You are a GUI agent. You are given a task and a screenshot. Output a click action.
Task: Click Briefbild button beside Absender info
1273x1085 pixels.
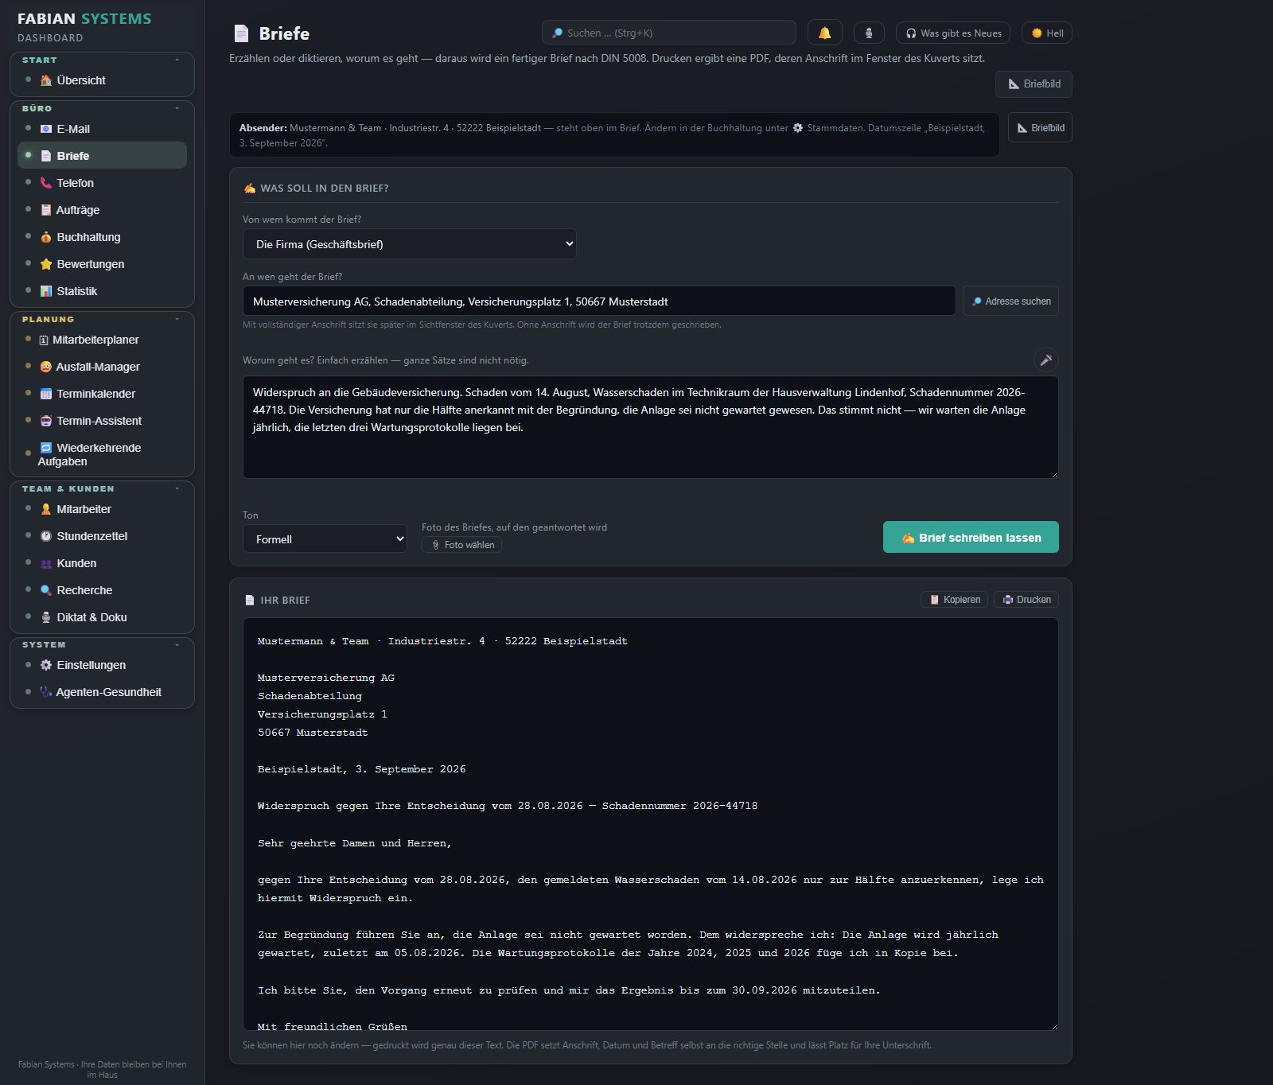coord(1040,128)
